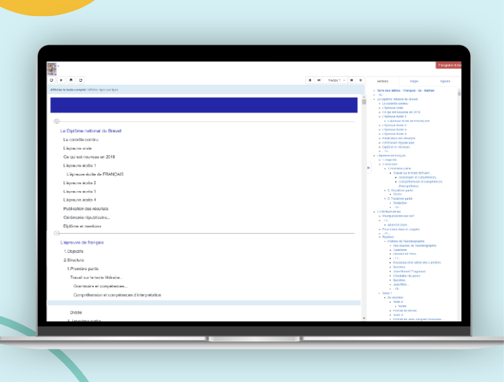Open the Niveau 1 level dropdown

[x=335, y=80]
